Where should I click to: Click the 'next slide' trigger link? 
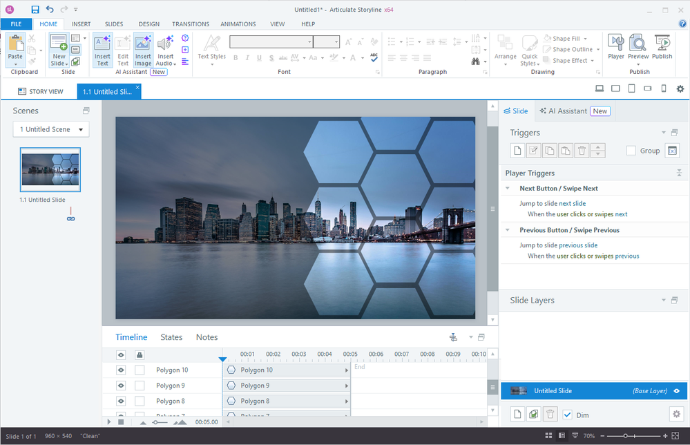coord(572,204)
